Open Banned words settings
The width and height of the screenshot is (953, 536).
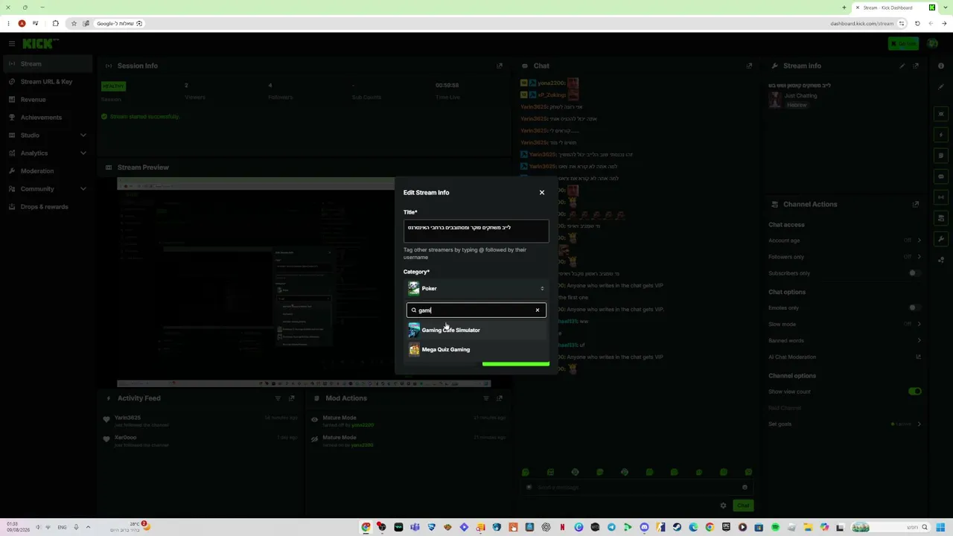(845, 340)
